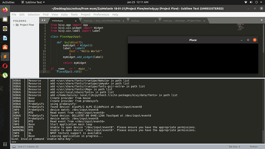265x149 pixels.
Task: Select Sublime Text icon in dock
Action: point(5,57)
